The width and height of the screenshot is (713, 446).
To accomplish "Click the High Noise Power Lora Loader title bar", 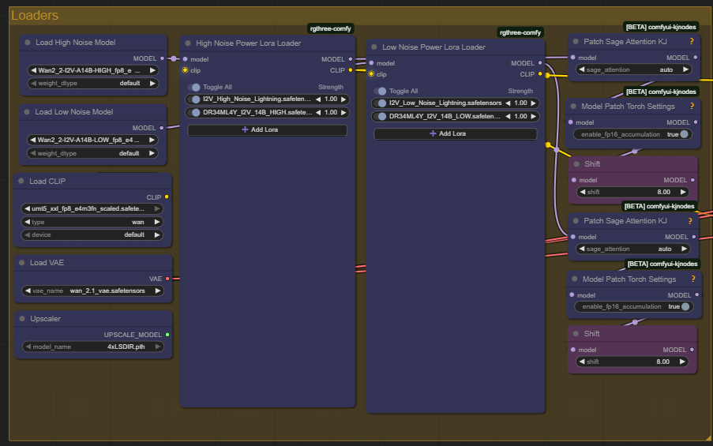I will (248, 43).
